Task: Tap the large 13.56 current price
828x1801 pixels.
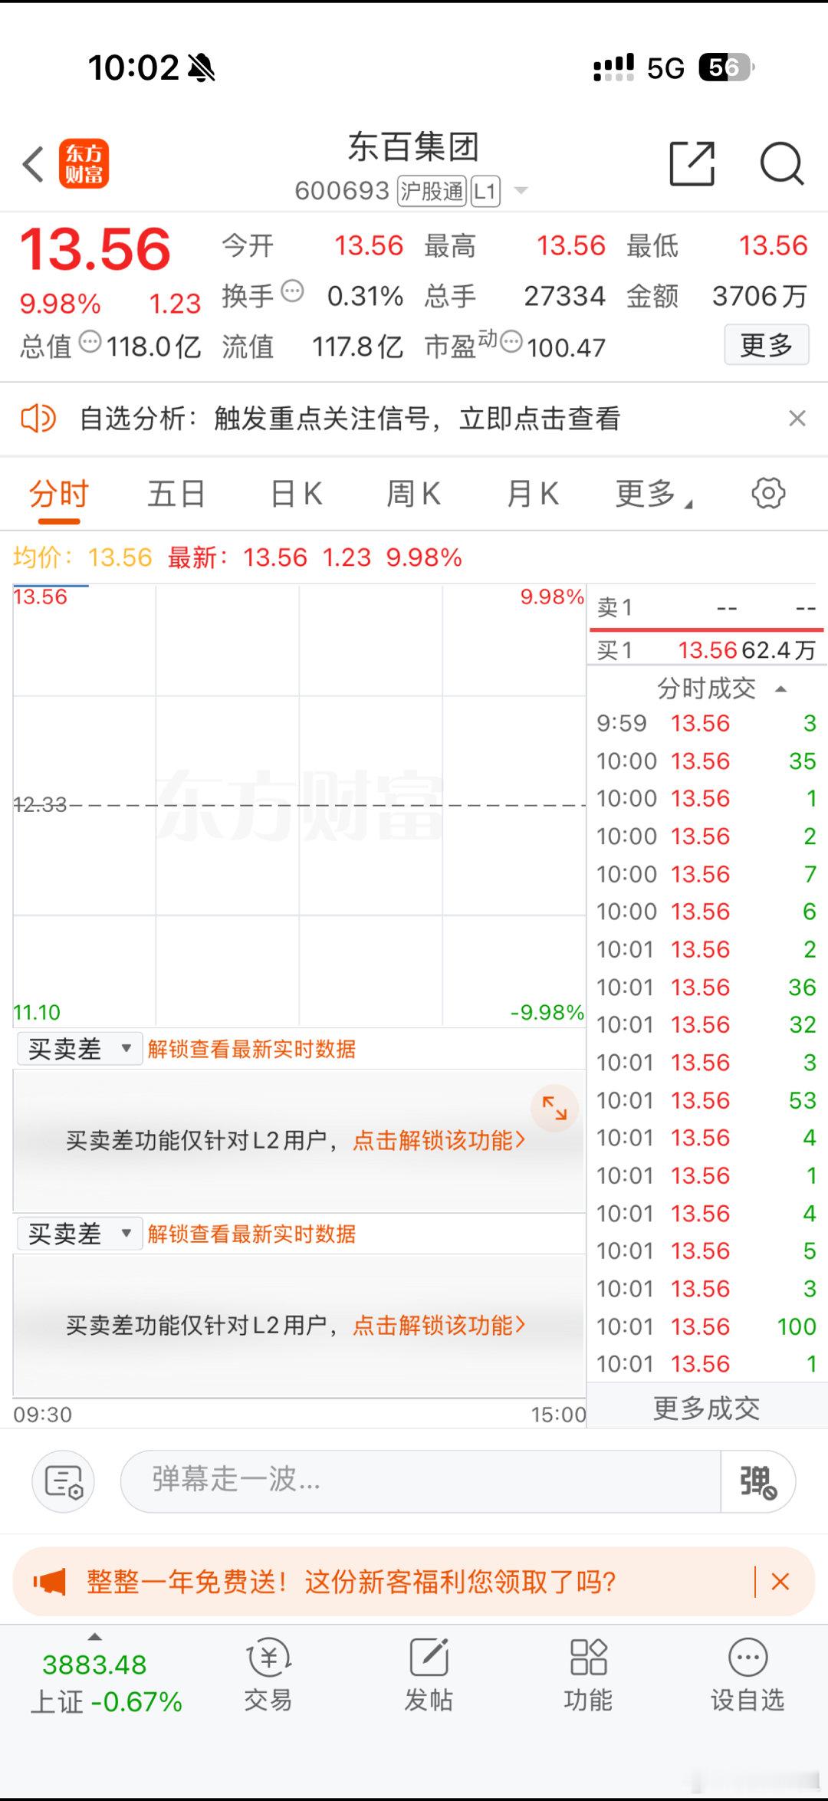Action: (95, 248)
